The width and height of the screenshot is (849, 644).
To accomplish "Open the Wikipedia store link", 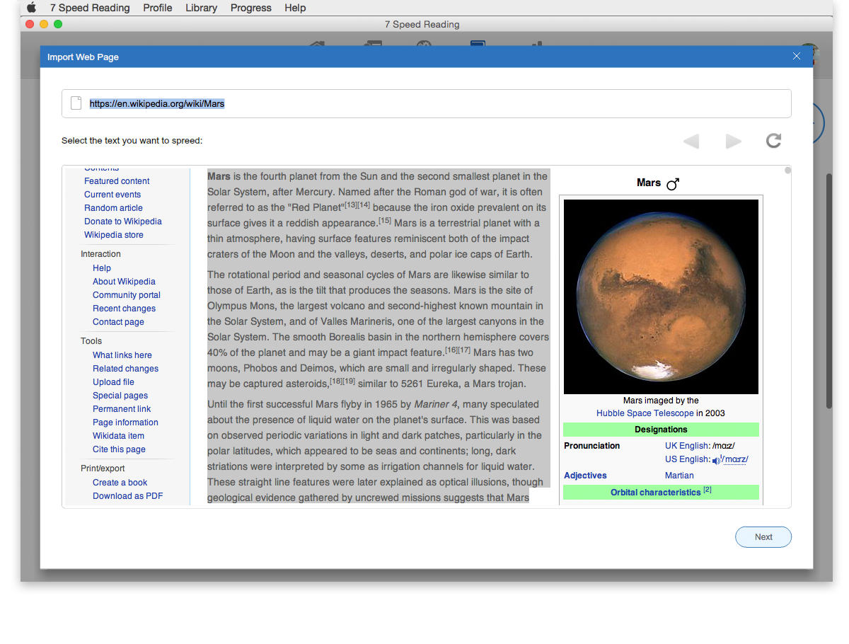I will [114, 235].
